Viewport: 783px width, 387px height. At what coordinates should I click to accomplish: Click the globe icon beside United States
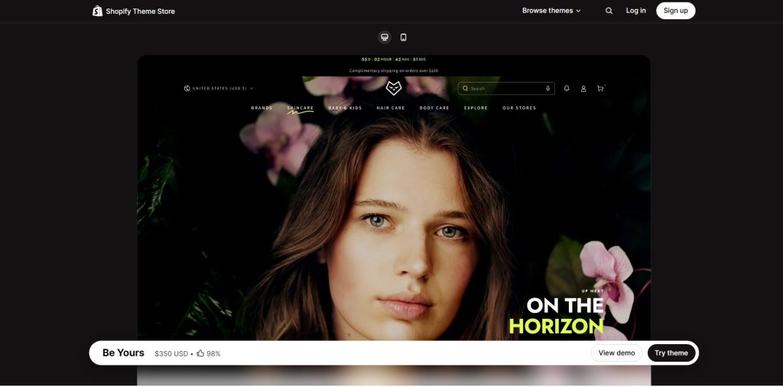(187, 89)
